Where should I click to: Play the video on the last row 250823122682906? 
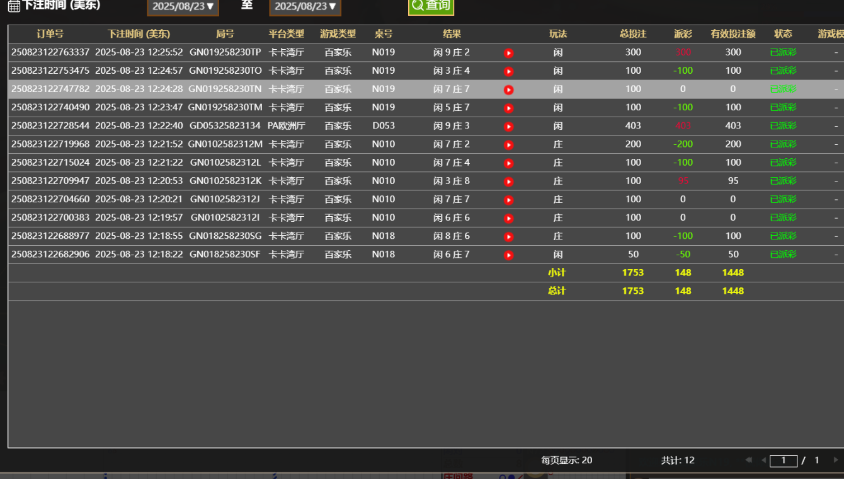[509, 255]
